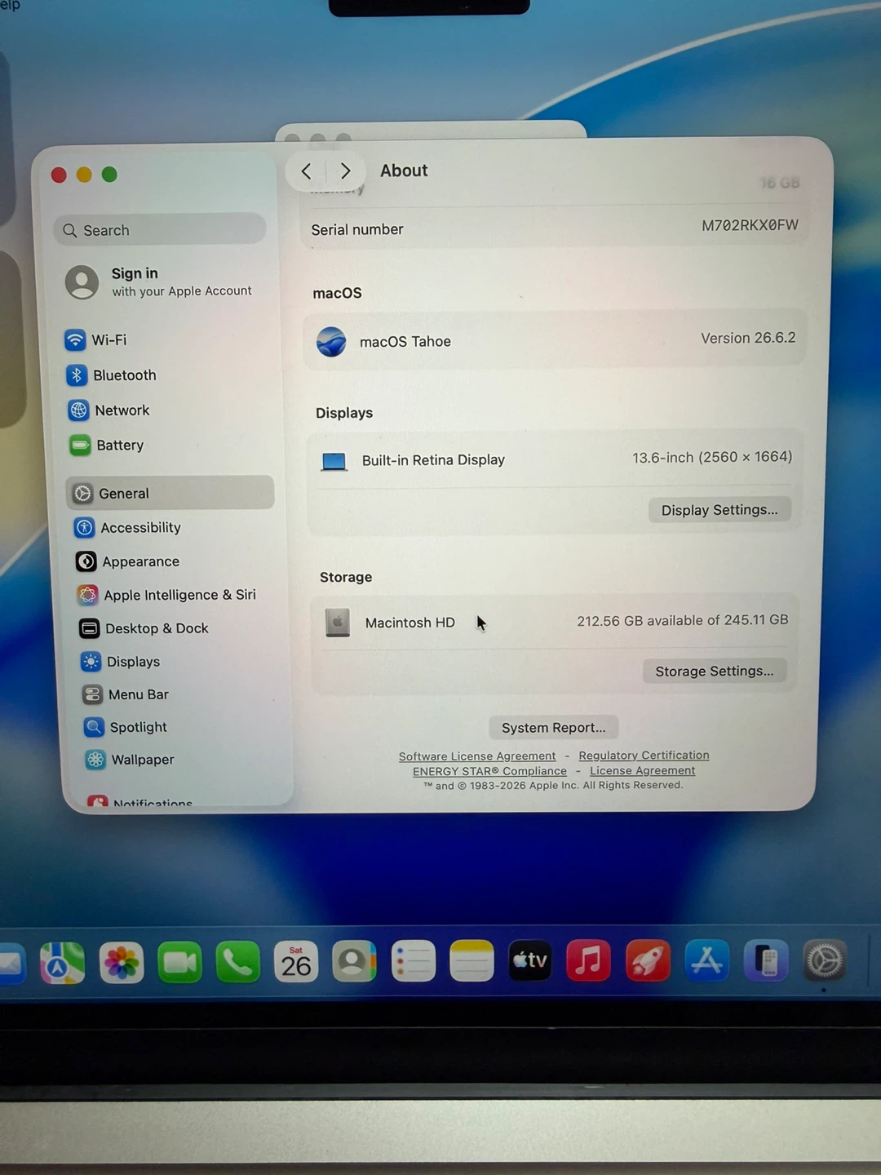The image size is (881, 1175).
Task: Click the Version 26.6.2 text
Action: 748,338
